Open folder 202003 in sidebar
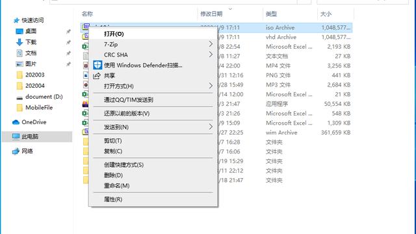 pyautogui.click(x=34, y=75)
